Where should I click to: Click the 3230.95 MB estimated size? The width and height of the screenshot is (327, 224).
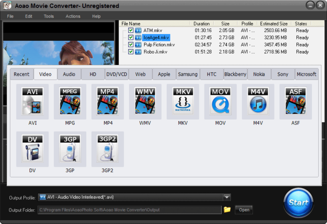click(275, 37)
